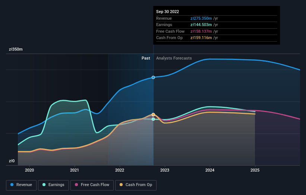Toggle the Revenue legend series
This screenshot has height=195, width=306.
(21, 185)
